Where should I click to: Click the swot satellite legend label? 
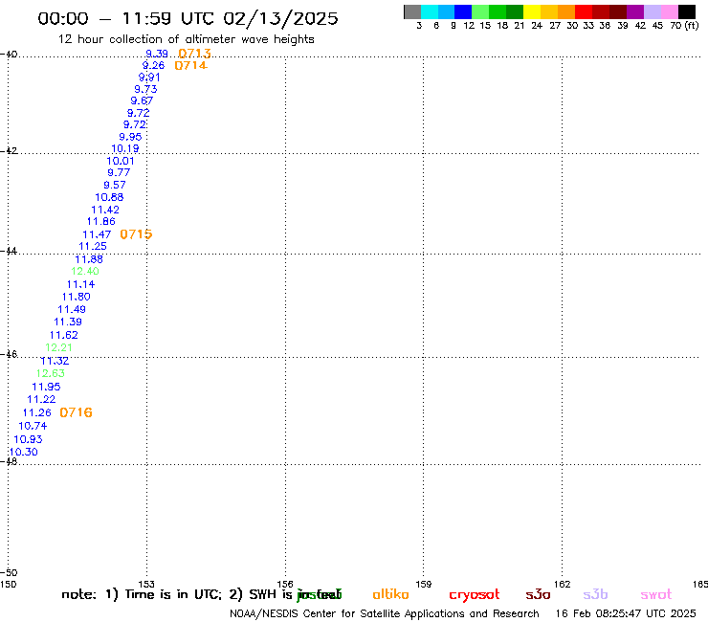coord(656,595)
